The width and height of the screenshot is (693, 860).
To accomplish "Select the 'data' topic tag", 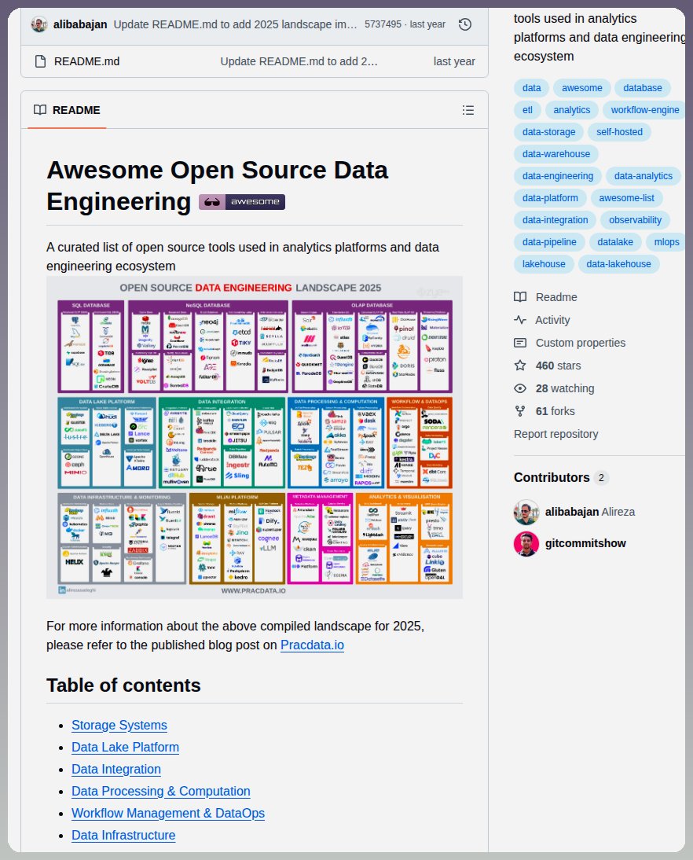I will [x=531, y=88].
